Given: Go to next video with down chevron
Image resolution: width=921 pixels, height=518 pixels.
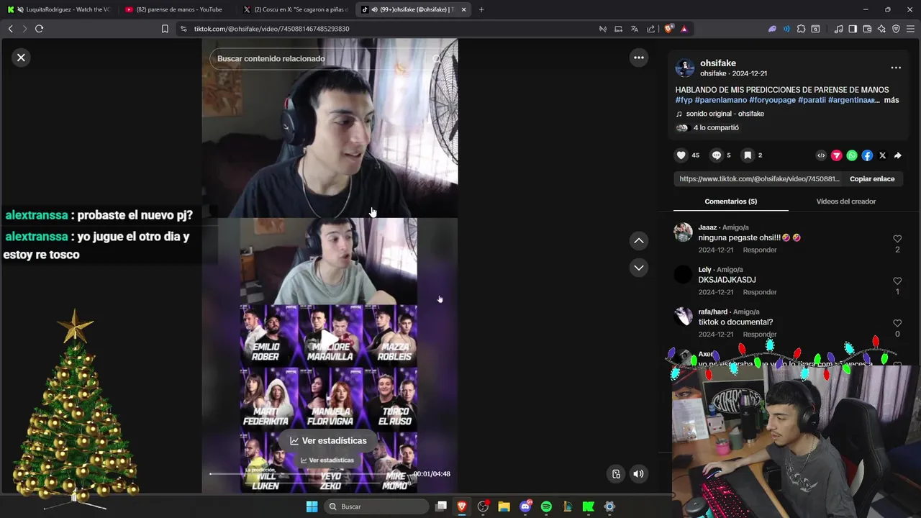Looking at the screenshot, I should [x=638, y=268].
